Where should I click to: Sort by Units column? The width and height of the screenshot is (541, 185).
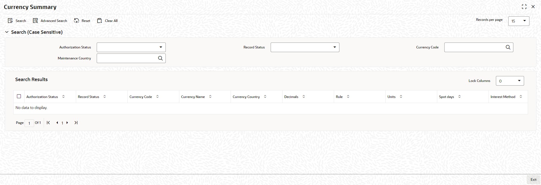(401, 97)
